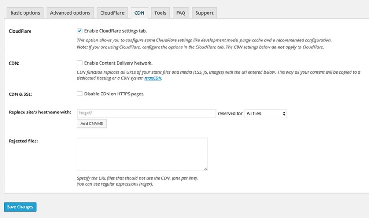The image size is (369, 218).
Task: Select the CDN tab
Action: tap(139, 13)
